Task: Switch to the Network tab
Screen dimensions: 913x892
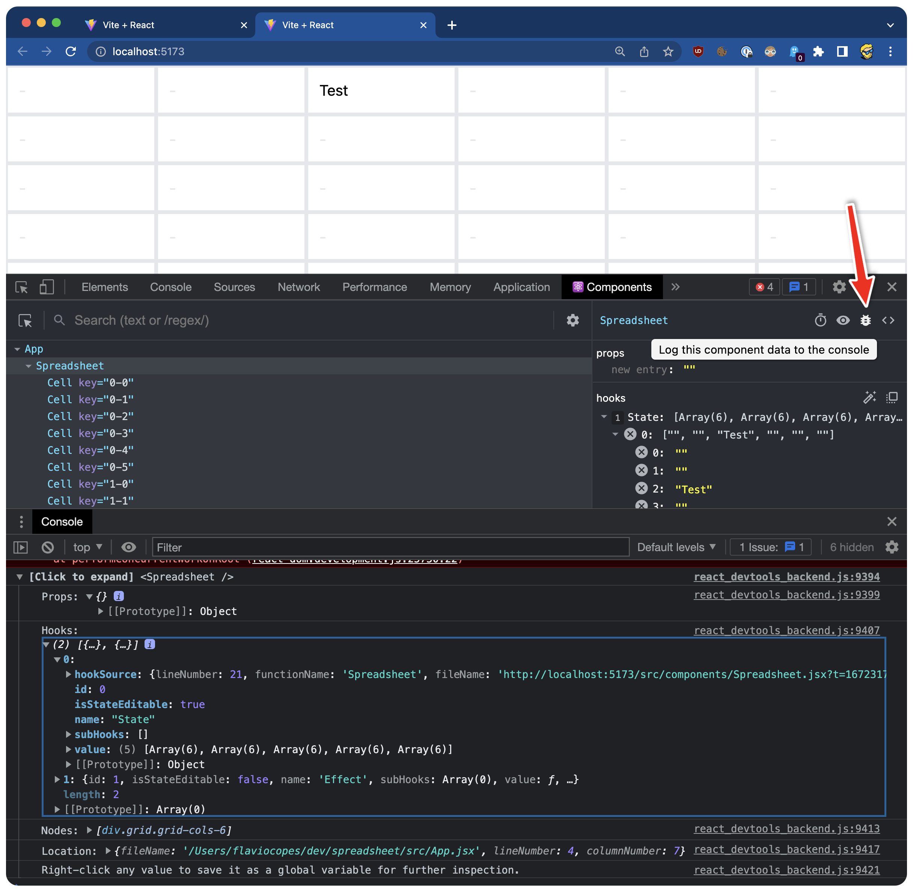Action: [298, 287]
